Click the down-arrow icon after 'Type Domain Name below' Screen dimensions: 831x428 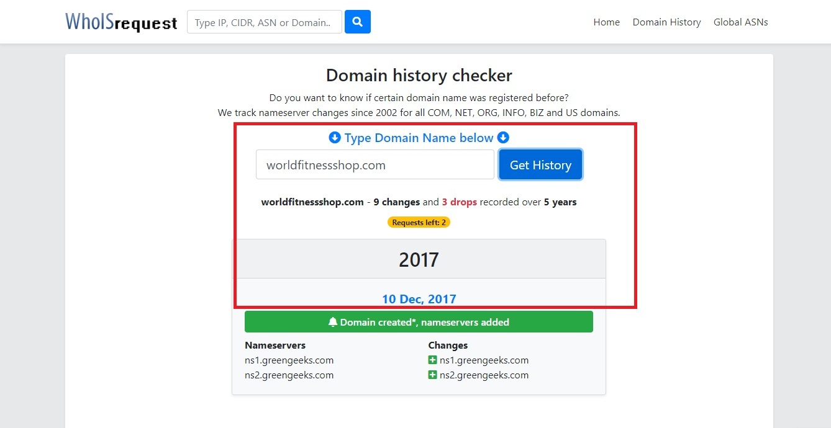click(x=503, y=138)
